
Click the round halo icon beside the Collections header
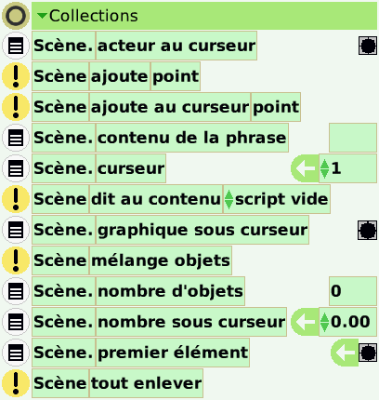(16, 16)
